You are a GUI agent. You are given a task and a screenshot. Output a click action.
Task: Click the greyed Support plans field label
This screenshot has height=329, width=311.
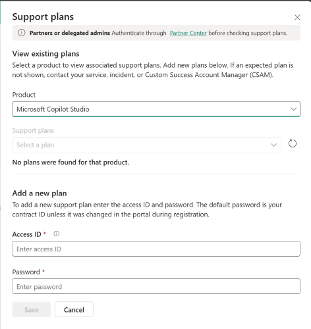[x=33, y=130]
